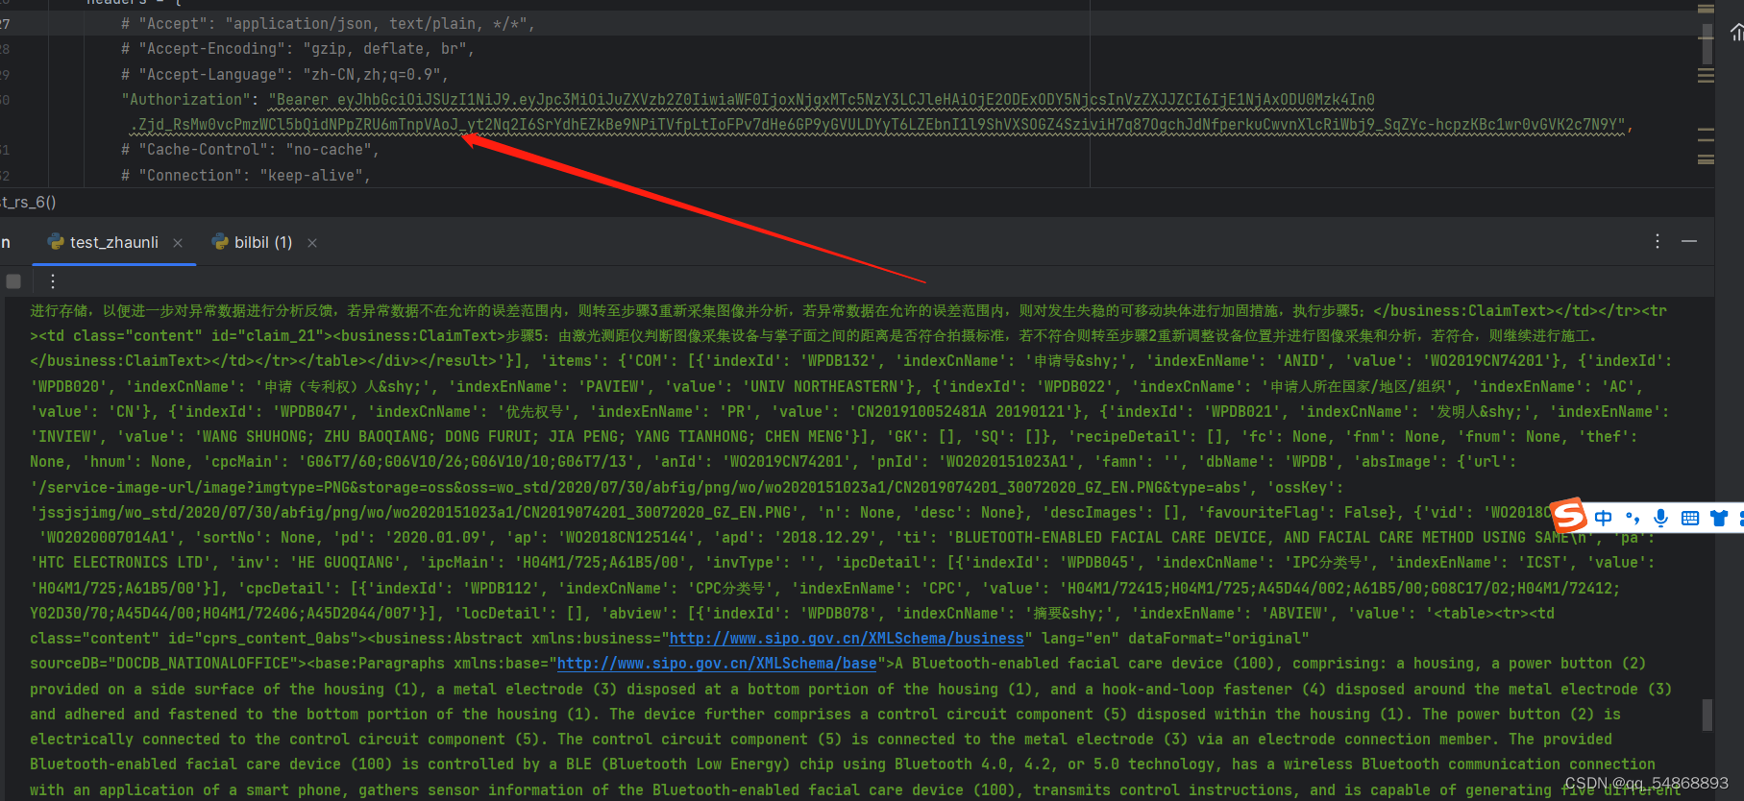Open sipo.gov.cn XMLSchema/base link
Image resolution: width=1744 pixels, height=801 pixels.
click(717, 663)
